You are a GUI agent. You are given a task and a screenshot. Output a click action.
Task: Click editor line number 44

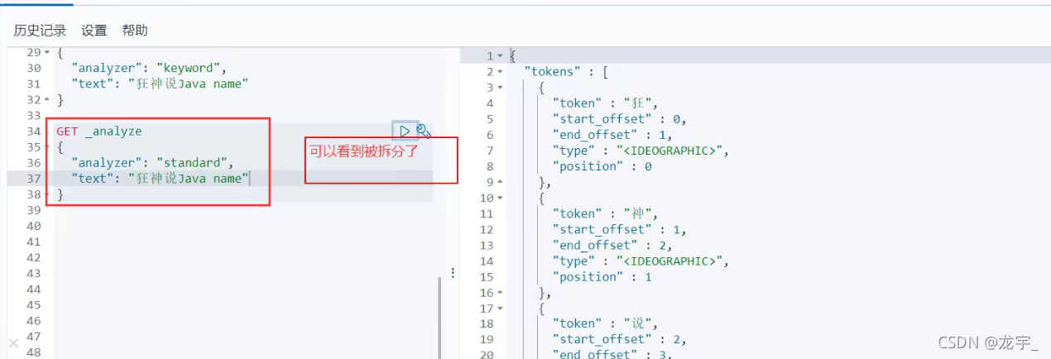(x=33, y=290)
